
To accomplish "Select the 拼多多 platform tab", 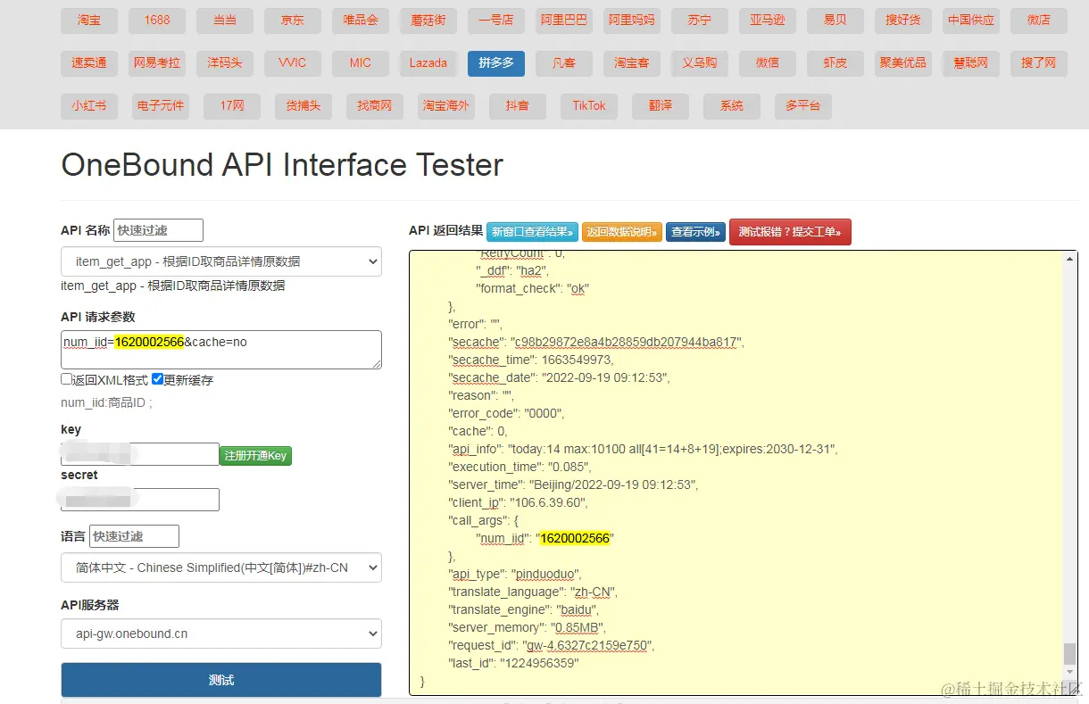I will click(495, 63).
